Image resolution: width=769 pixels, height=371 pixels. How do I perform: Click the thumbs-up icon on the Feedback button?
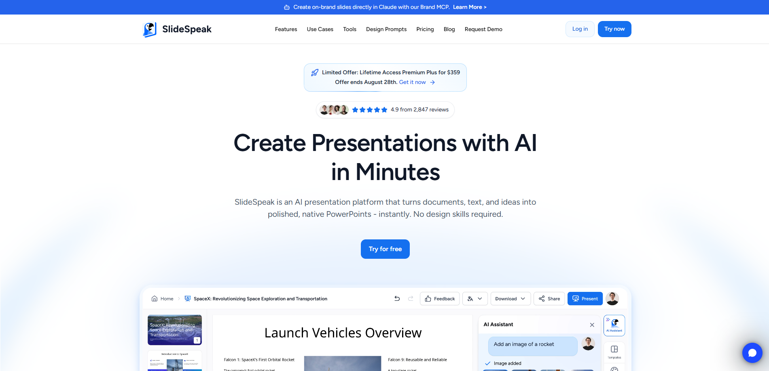pos(428,299)
